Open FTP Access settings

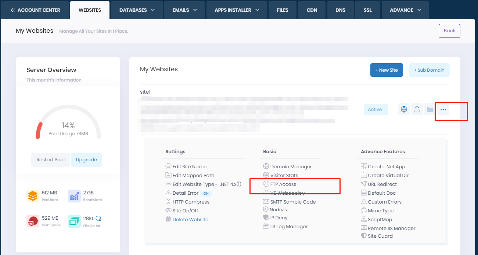[x=283, y=184]
